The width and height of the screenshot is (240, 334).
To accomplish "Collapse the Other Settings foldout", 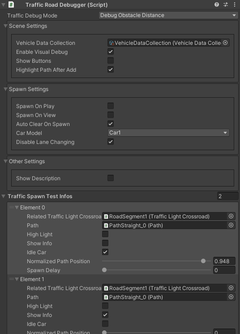I will (x=5, y=161).
